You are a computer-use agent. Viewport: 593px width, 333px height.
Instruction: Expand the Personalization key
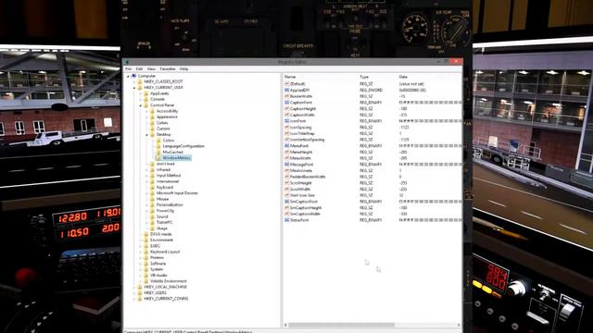146,205
